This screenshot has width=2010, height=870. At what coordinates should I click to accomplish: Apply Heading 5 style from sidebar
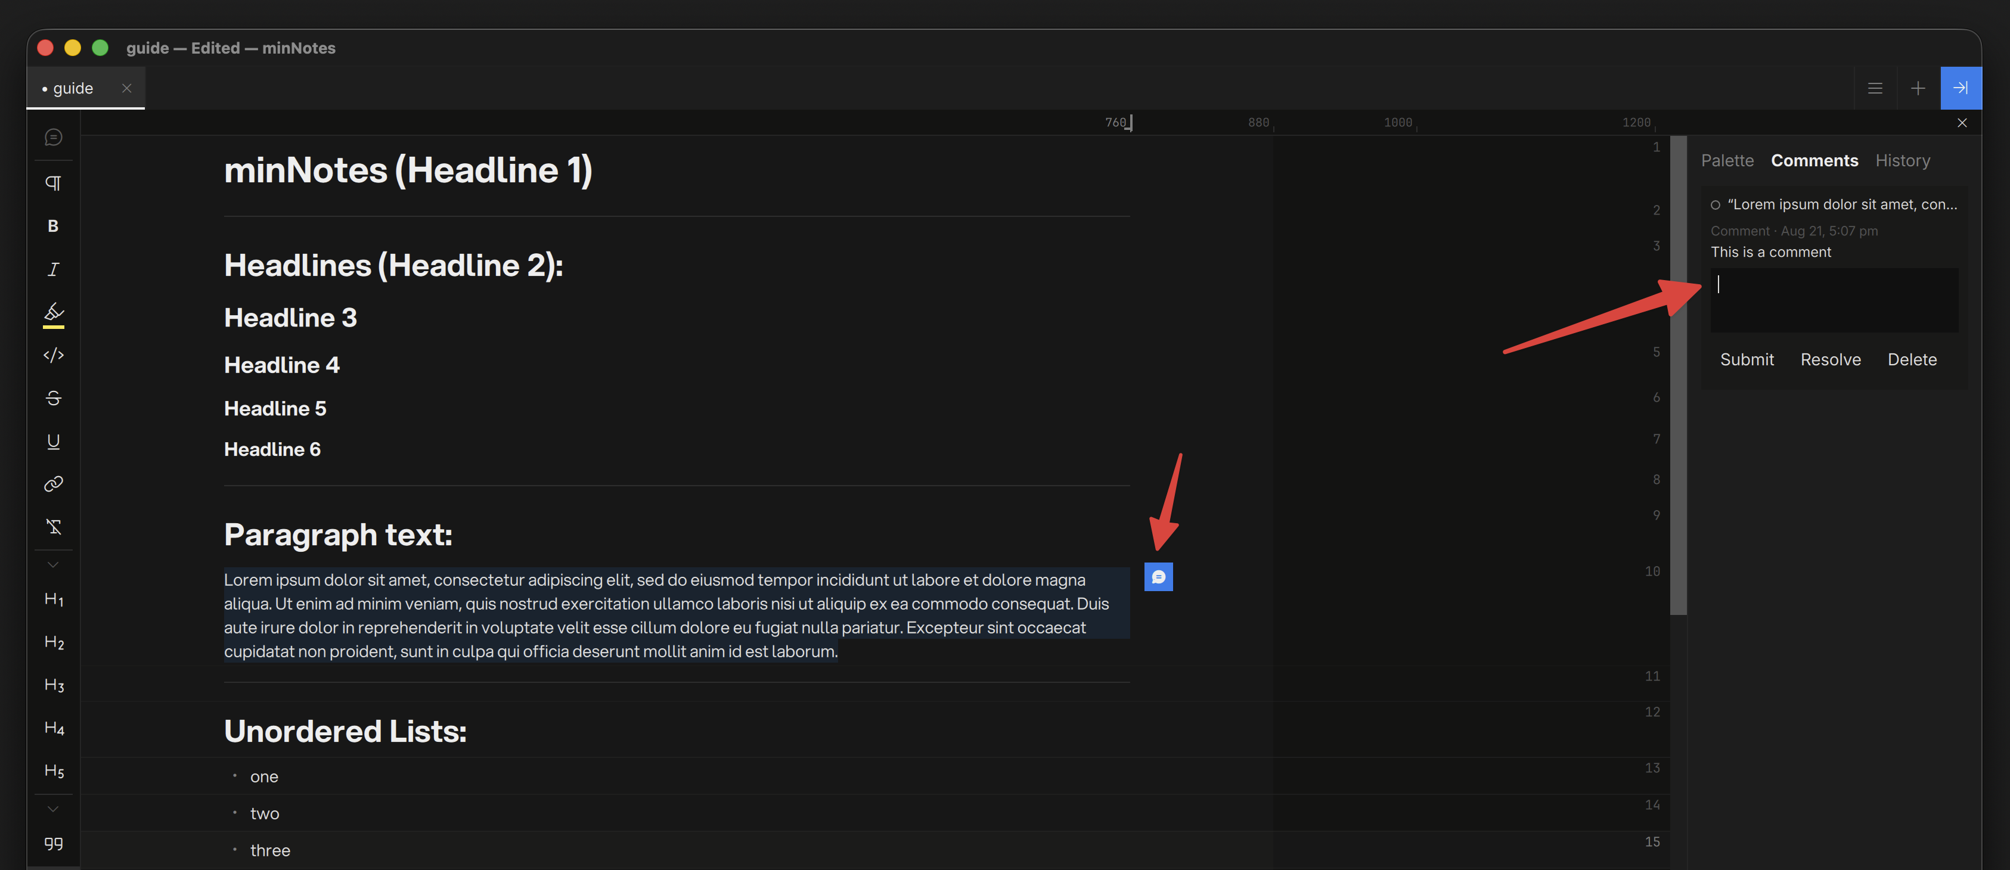53,771
